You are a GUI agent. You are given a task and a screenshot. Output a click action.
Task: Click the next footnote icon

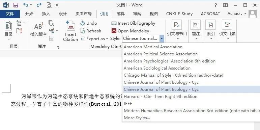(x=51, y=31)
